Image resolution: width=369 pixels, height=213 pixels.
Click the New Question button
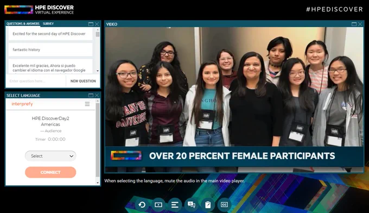coord(83,81)
